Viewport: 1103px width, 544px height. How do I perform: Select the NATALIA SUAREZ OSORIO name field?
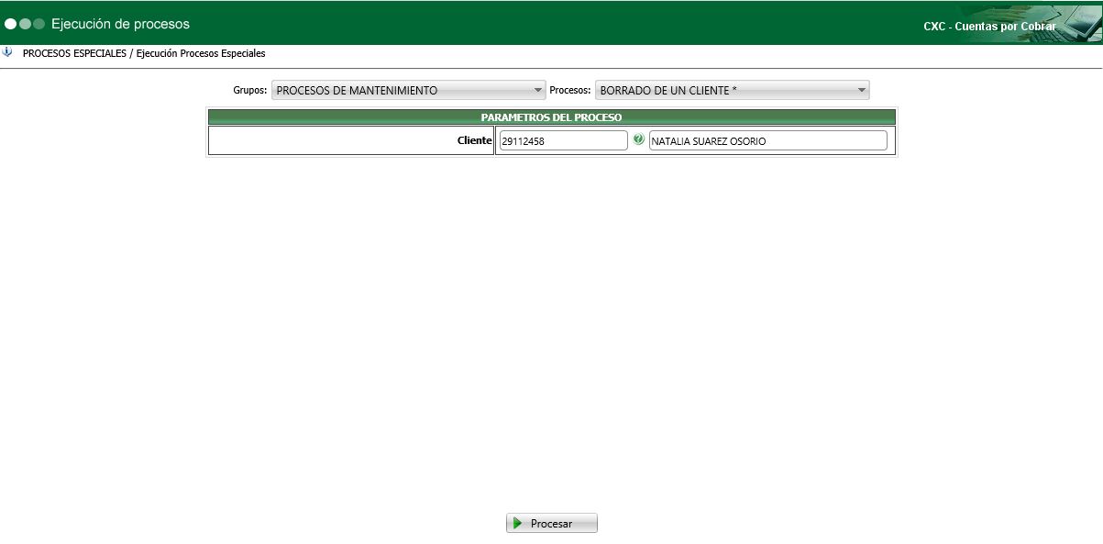tap(767, 139)
